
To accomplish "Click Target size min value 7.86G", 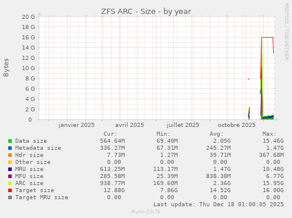I will pos(169,190).
